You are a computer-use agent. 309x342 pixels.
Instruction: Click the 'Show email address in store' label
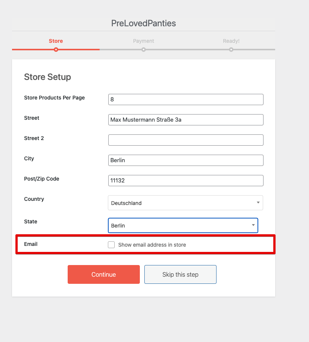tap(152, 245)
